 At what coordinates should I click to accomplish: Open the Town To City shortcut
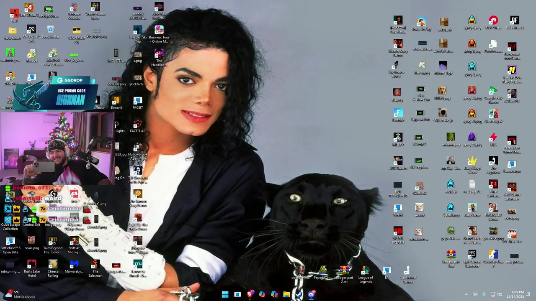coord(422,25)
